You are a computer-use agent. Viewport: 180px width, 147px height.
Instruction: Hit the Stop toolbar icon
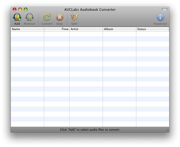[x=59, y=17]
